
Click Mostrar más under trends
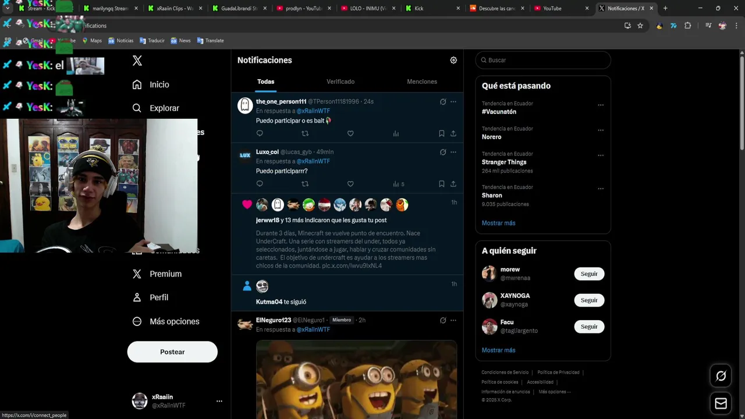tap(498, 223)
